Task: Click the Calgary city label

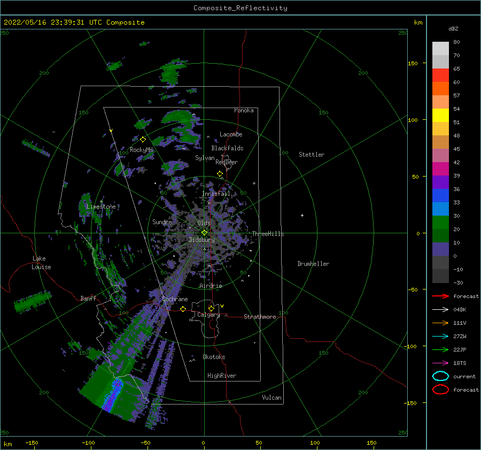Action: 208,315
